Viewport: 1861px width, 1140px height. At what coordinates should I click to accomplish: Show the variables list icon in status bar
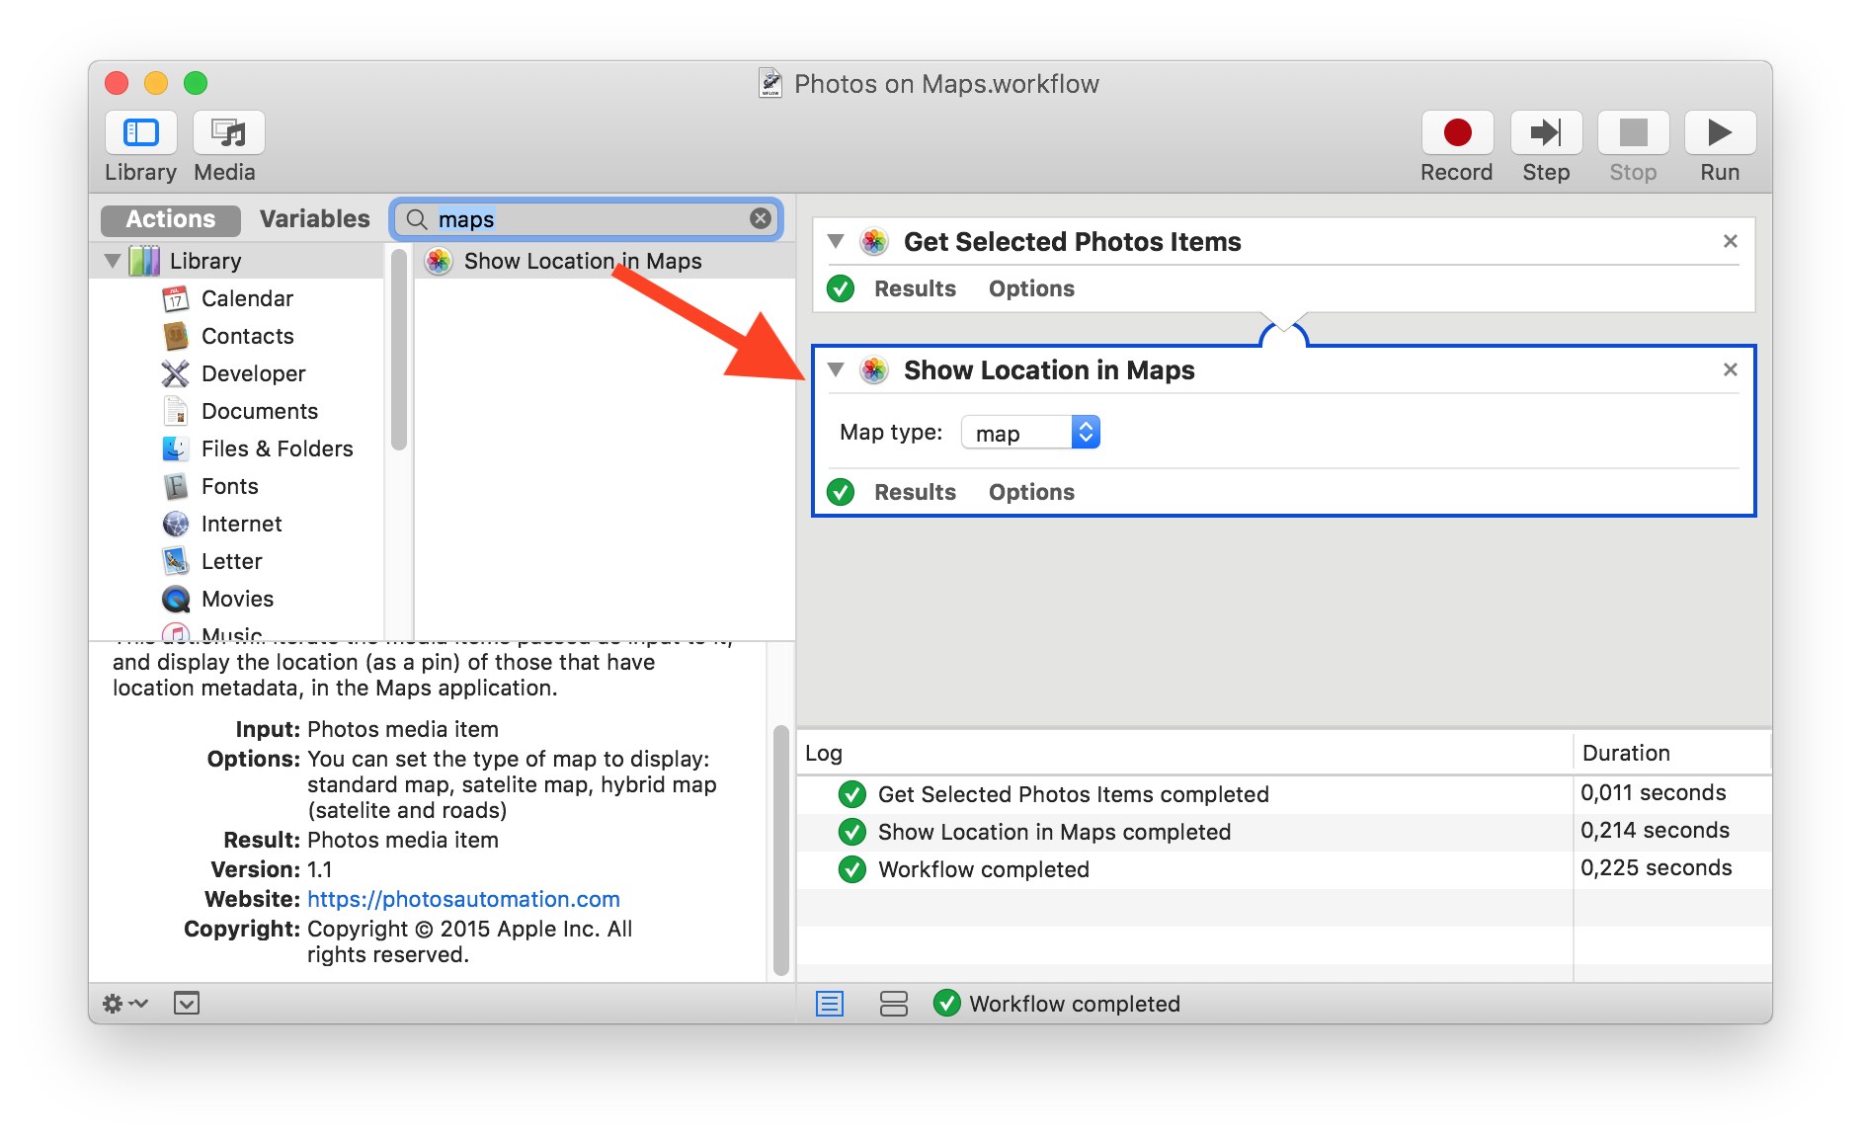pos(893,1004)
